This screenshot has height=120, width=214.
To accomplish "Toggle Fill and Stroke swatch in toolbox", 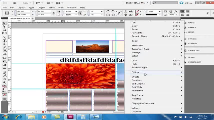I will 4,87.
